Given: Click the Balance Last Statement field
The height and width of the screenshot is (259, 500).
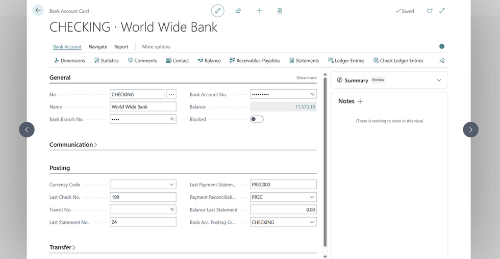Looking at the screenshot, I should (283, 210).
